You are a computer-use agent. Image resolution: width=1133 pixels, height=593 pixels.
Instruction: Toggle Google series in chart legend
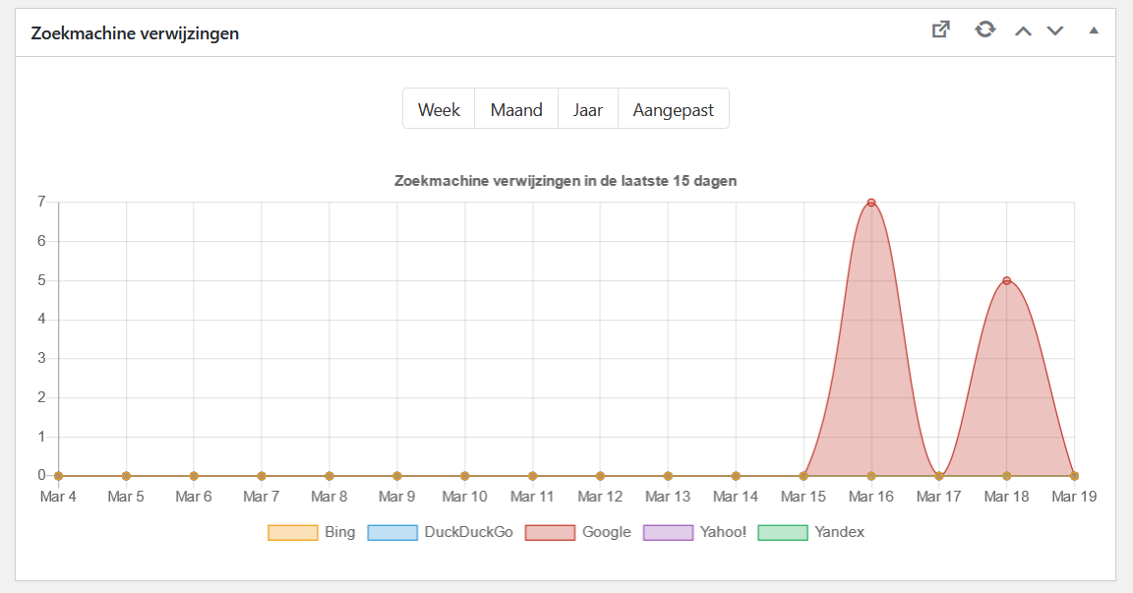coord(578,532)
